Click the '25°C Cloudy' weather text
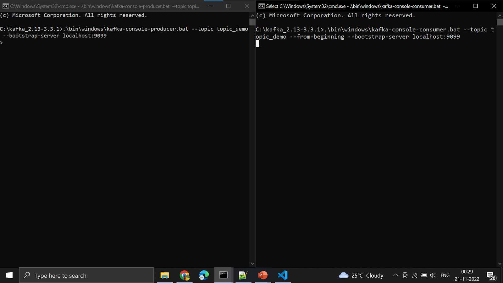 coord(368,275)
